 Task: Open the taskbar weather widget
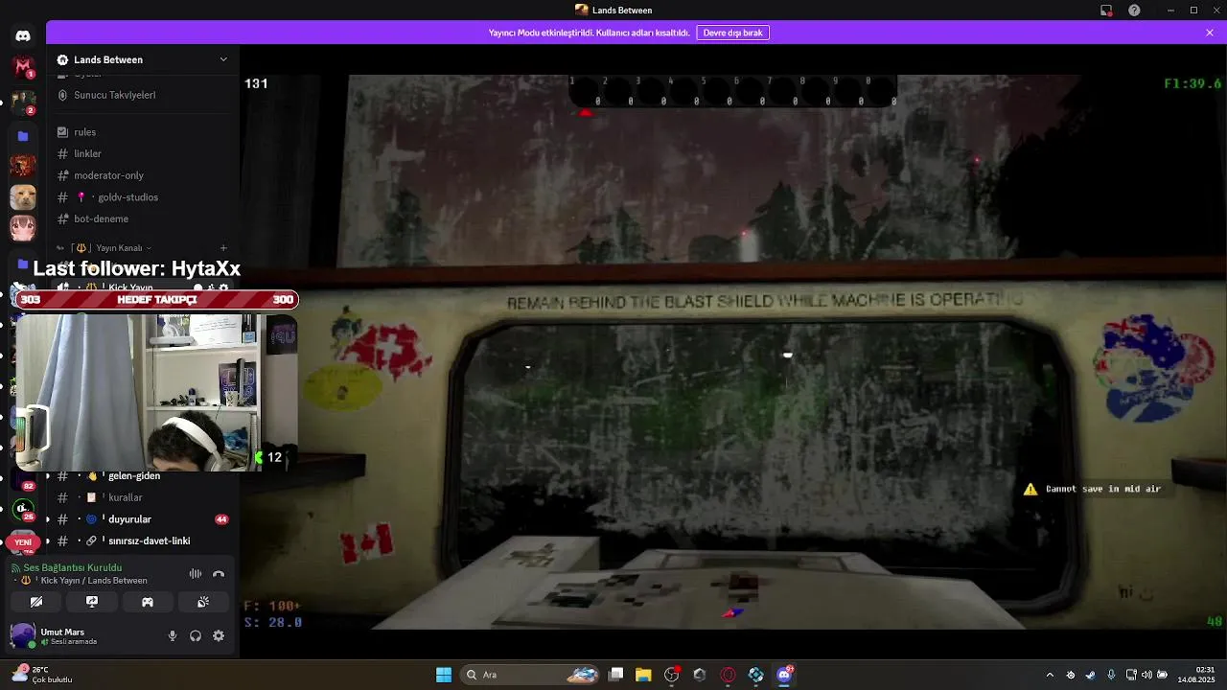click(42, 675)
